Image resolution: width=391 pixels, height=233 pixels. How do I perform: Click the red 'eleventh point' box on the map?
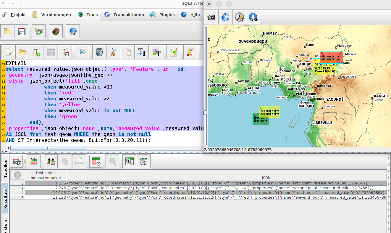click(x=331, y=58)
